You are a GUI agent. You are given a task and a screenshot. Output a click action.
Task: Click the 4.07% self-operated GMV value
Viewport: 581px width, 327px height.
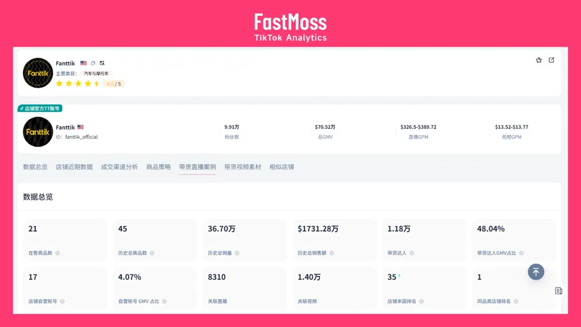click(x=130, y=277)
